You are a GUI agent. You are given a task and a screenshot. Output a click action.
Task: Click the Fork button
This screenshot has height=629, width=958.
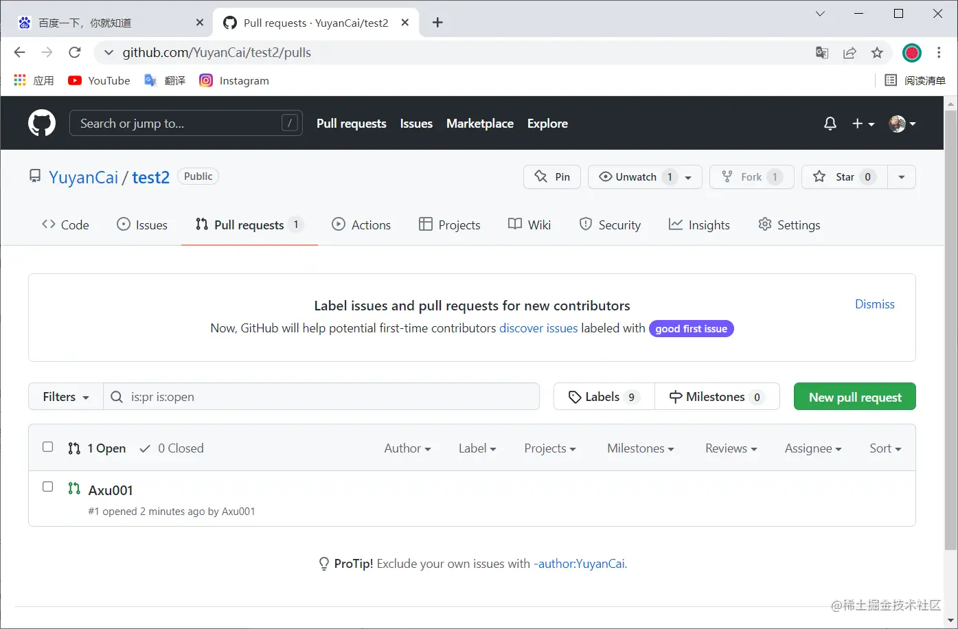[x=751, y=177]
